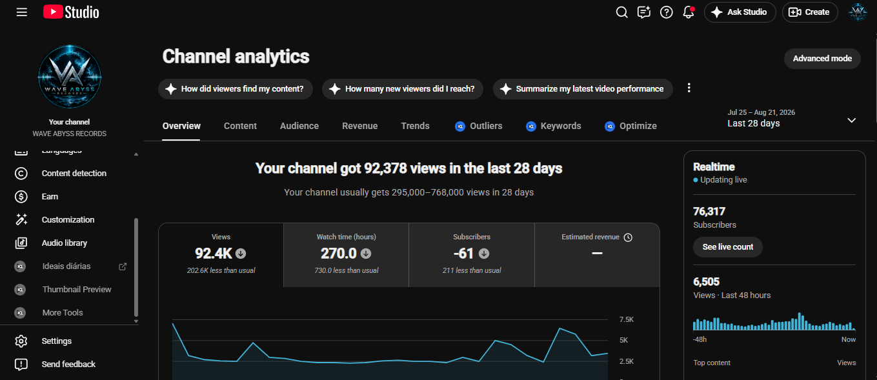Click the Settings gear icon
Image resolution: width=877 pixels, height=380 pixels.
coord(21,341)
